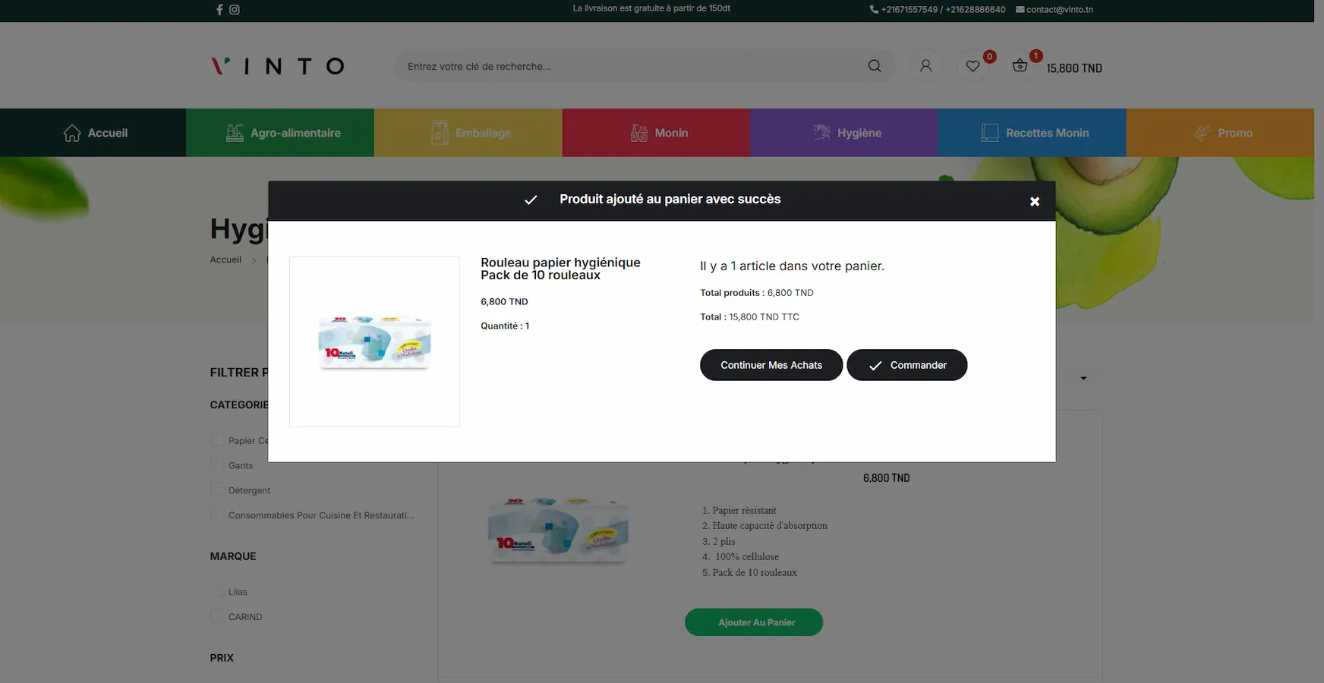Click into the search input field
The image size is (1324, 683).
[630, 66]
